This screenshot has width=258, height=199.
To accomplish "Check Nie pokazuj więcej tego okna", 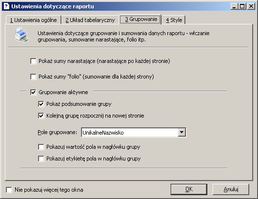I will [x=9, y=190].
